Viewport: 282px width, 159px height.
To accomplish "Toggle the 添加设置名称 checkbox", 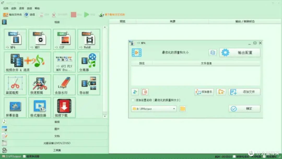I will pos(133,100).
